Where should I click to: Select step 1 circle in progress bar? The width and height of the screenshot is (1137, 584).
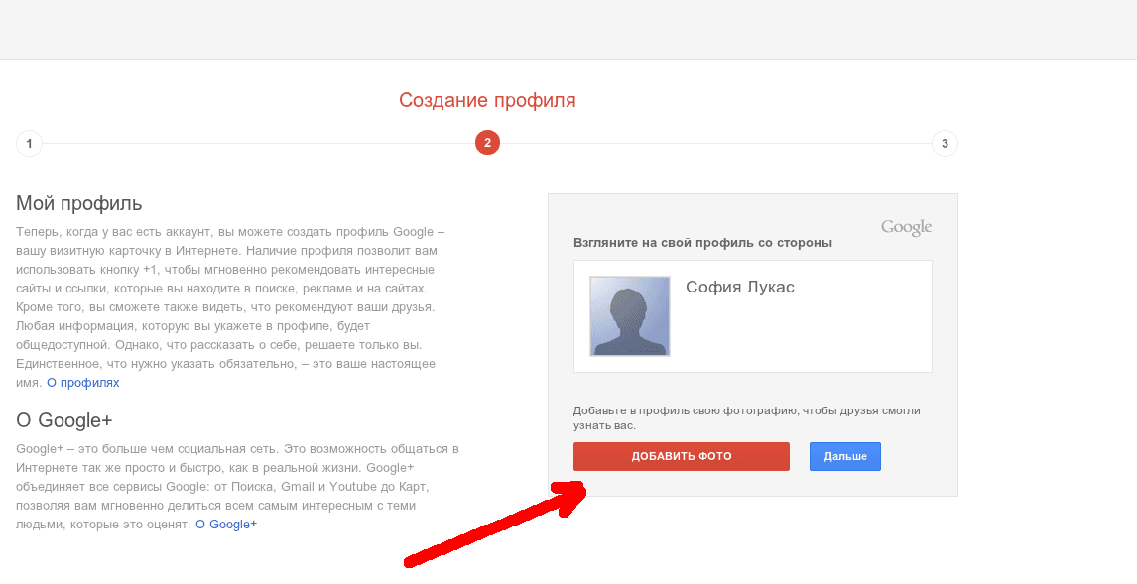point(29,144)
